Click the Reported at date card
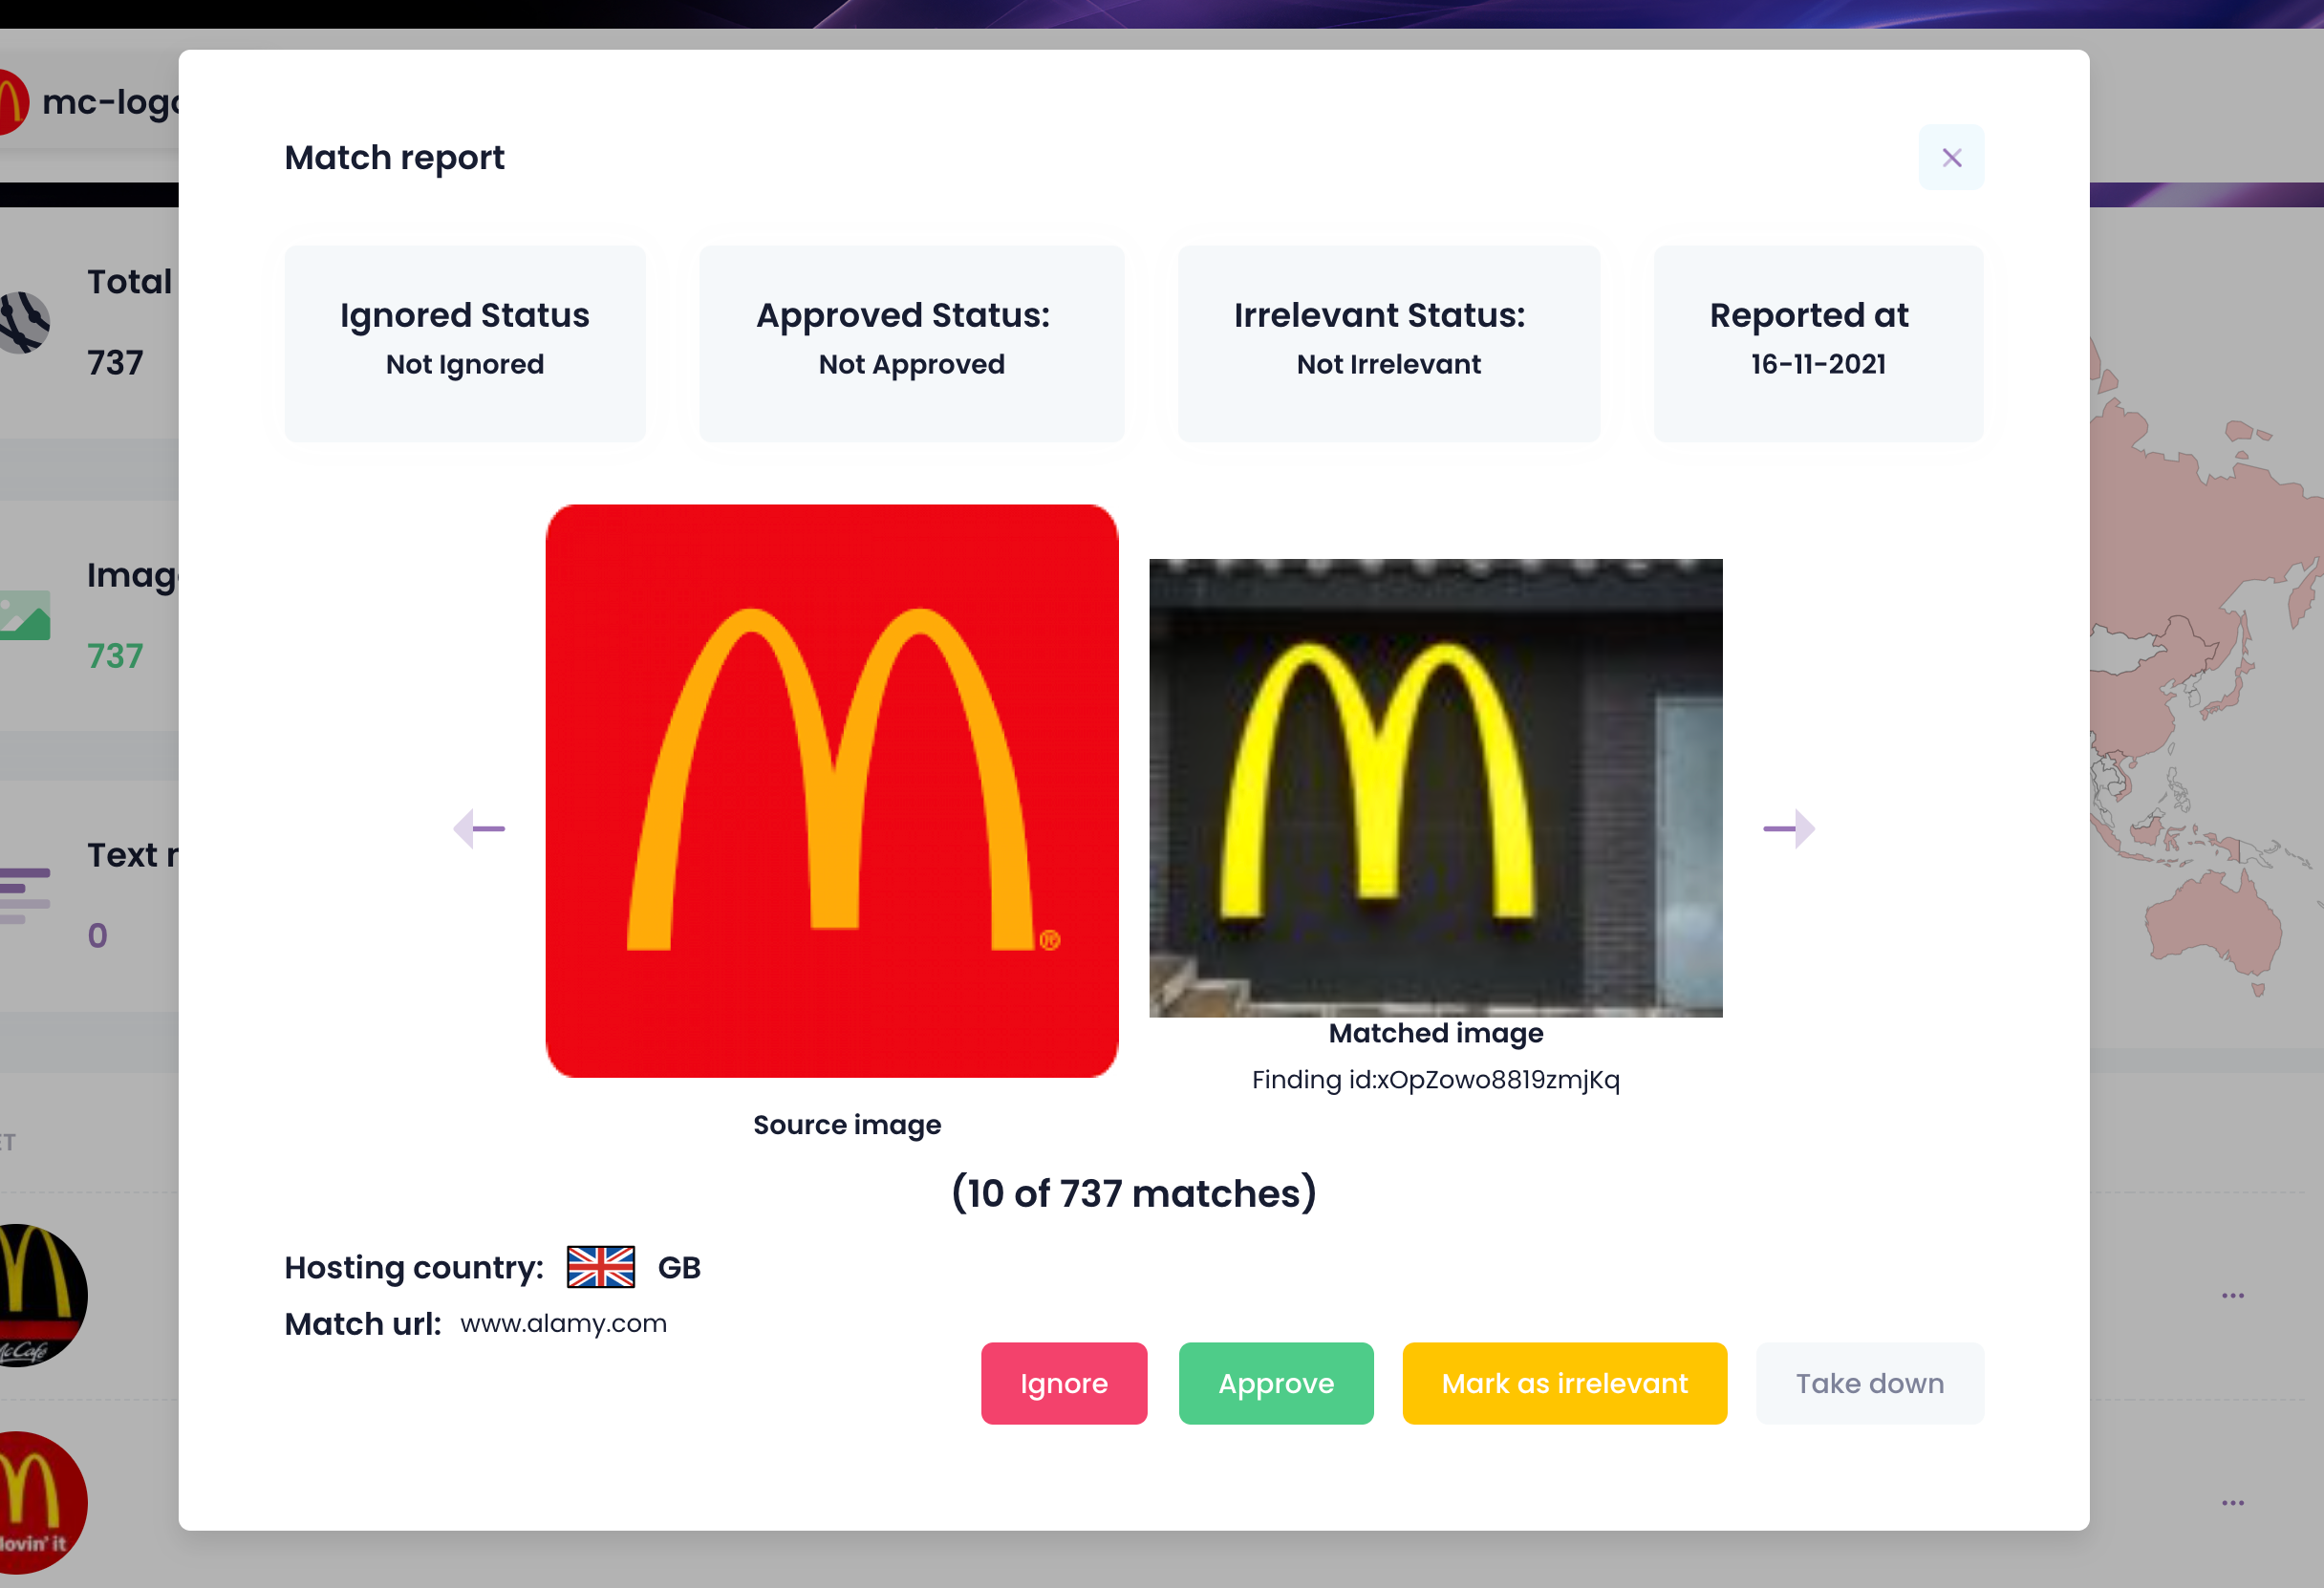 coord(1818,343)
